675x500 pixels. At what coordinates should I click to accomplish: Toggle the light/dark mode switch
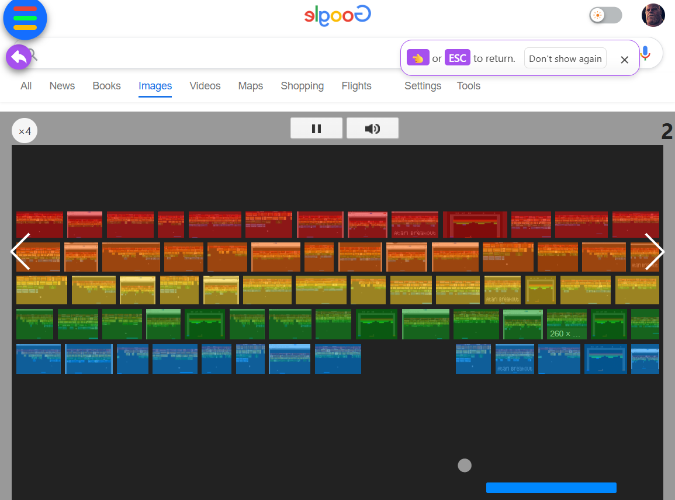[x=605, y=15]
